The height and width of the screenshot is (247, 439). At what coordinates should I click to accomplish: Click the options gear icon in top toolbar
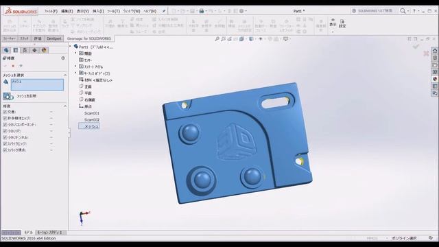pyautogui.click(x=241, y=11)
